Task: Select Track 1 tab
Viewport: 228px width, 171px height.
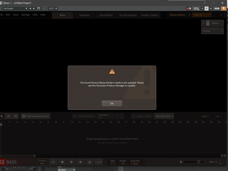Action: (205, 116)
